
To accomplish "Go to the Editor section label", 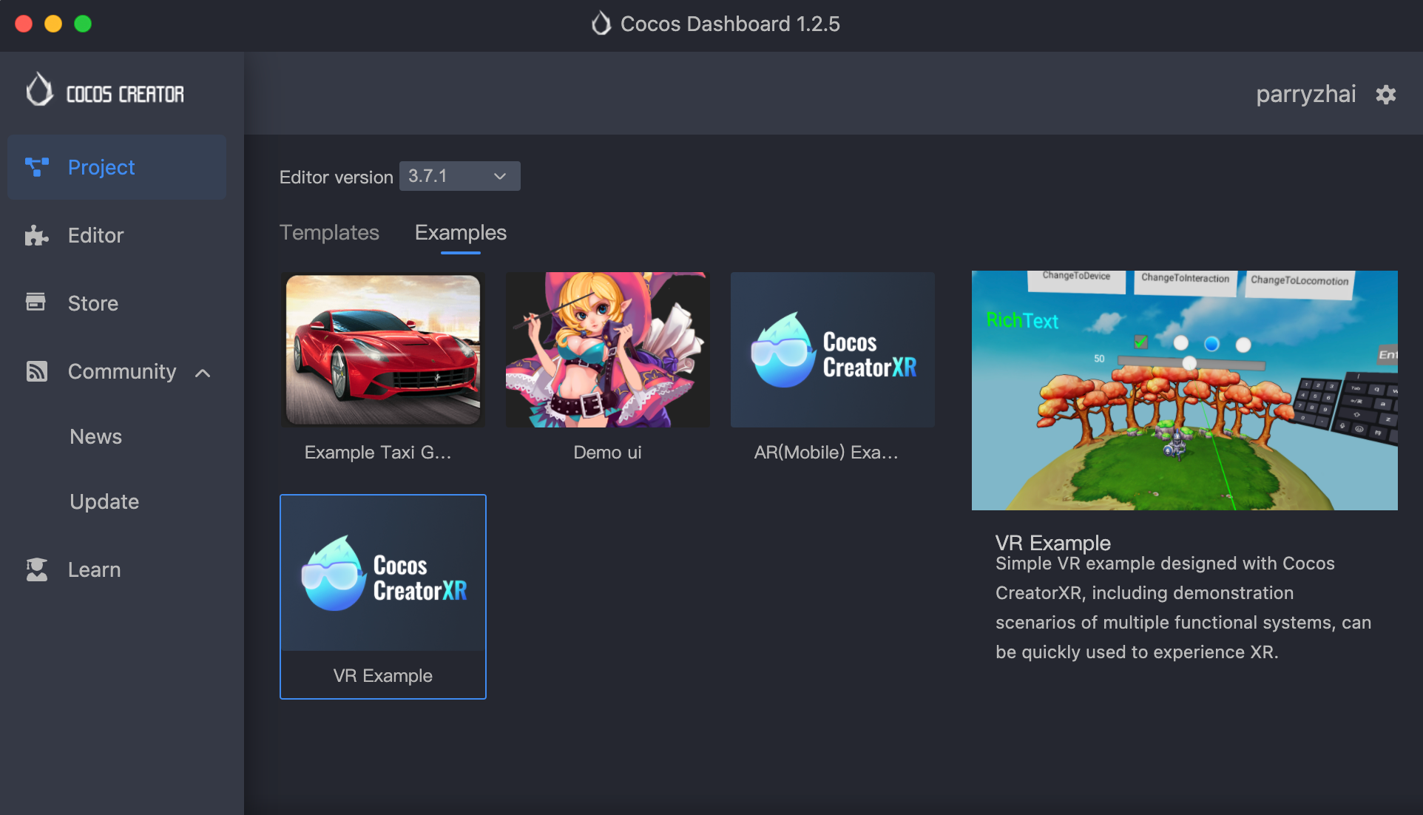I will (95, 235).
